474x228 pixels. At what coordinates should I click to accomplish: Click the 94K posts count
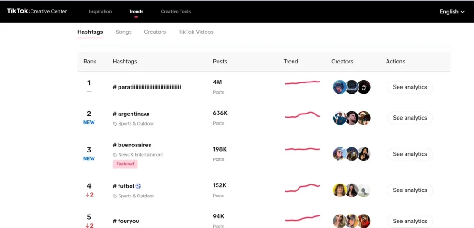point(218,216)
